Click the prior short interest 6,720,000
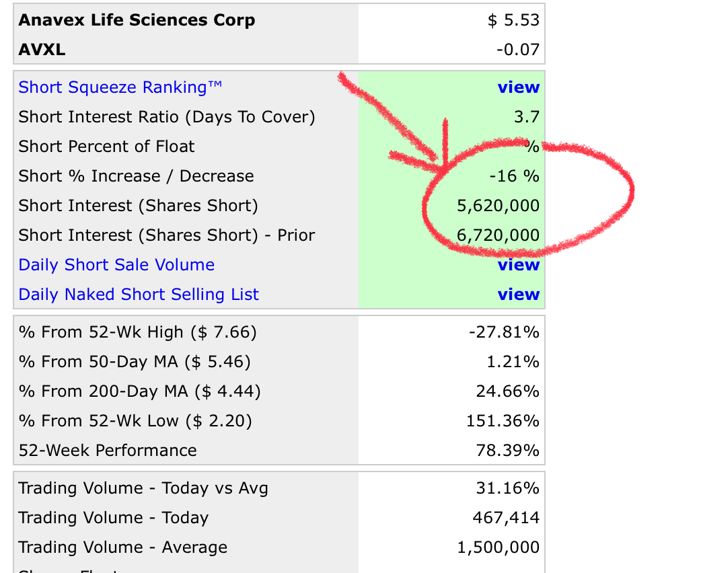 click(x=498, y=235)
